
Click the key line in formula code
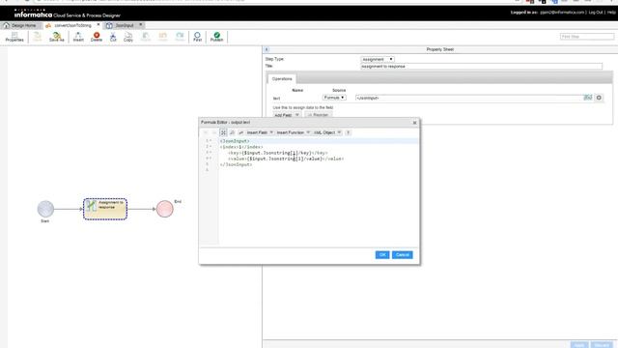277,153
